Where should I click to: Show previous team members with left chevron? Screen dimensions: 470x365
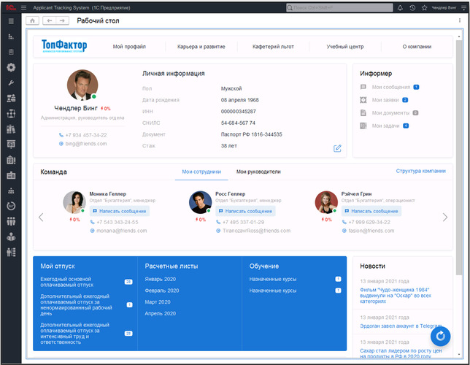[x=41, y=217]
